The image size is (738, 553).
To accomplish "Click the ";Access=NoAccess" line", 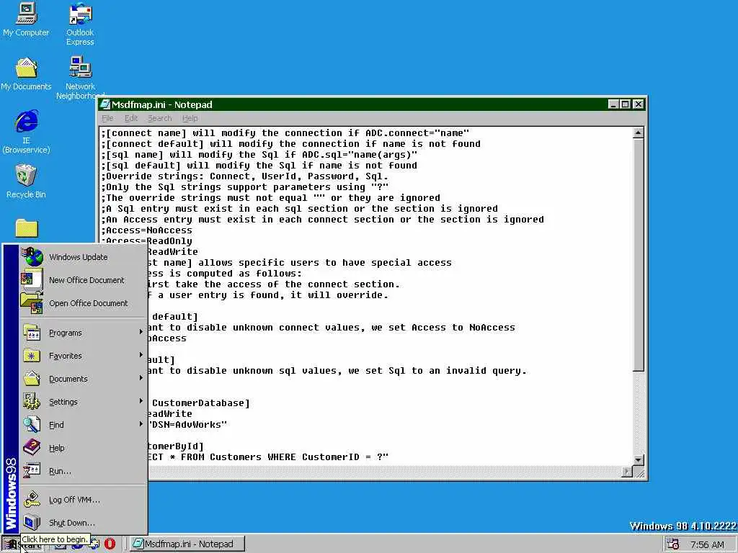I will (146, 230).
